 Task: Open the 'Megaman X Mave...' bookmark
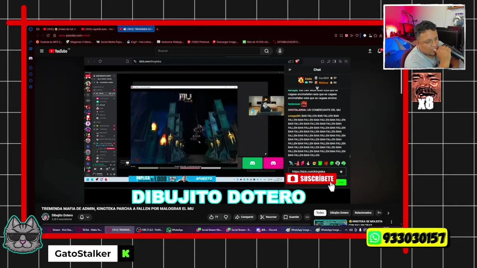coord(79,42)
